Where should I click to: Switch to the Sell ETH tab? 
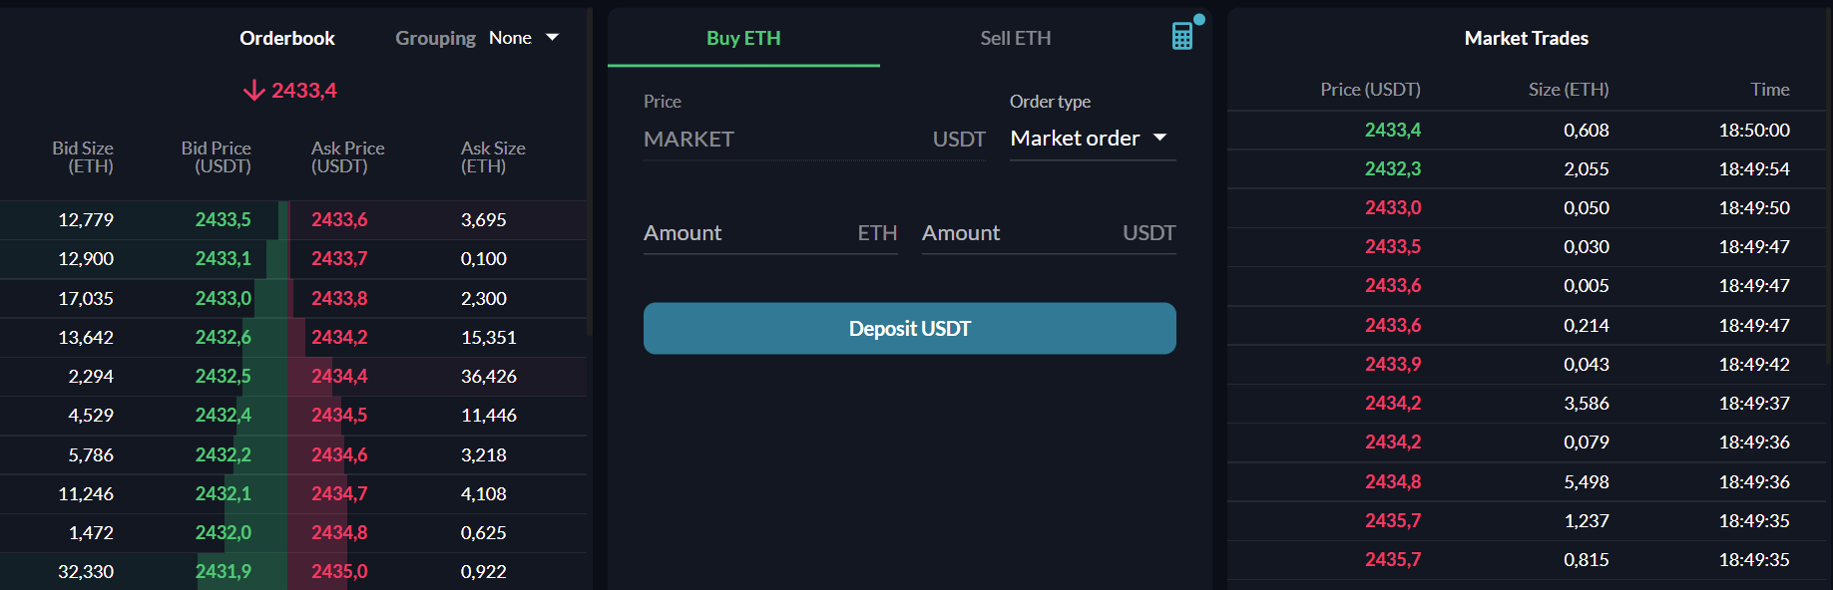coord(1015,38)
